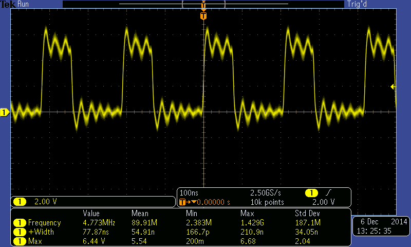Click the Min column header
This screenshot has width=411, height=247.
tap(191, 213)
